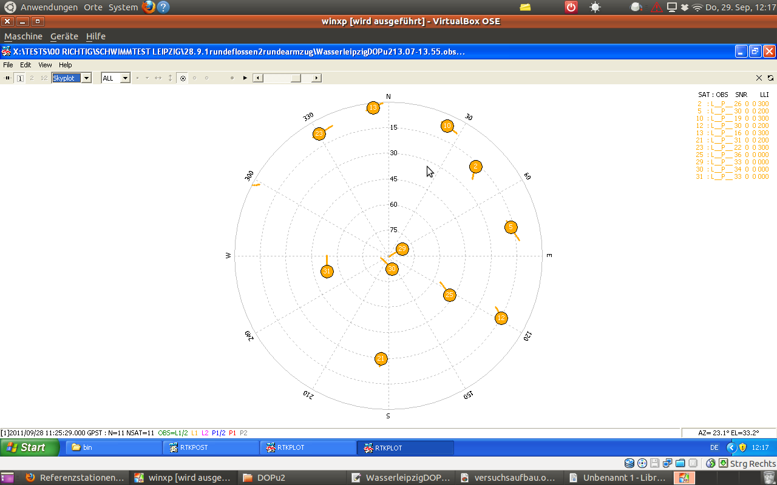Toggle the center-on-current-position button

click(183, 78)
